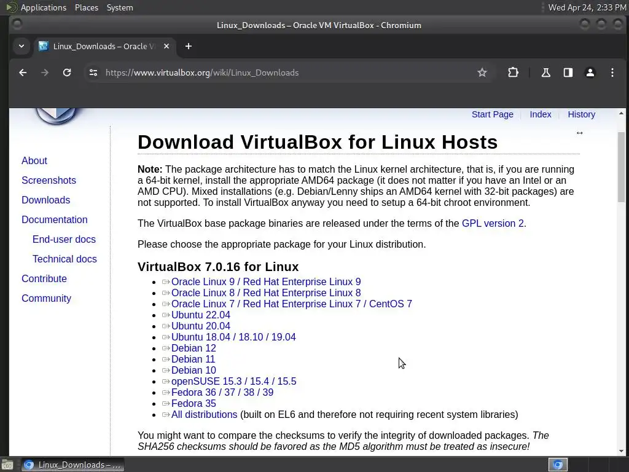Download the Debian 12 package

pos(193,348)
